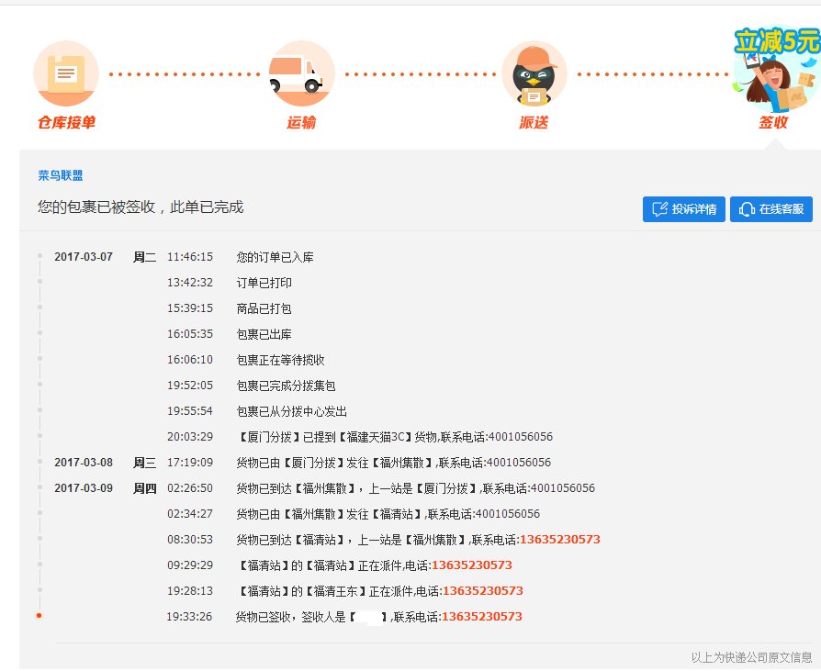Click the 派送 penguin courier icon
Screen dimensions: 821x671
pyautogui.click(x=534, y=75)
